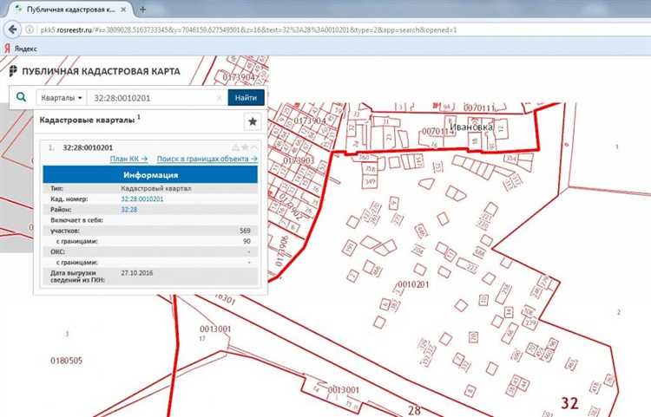The image size is (651, 417).
Task: Add result to favorites with small star
Action: click(x=245, y=147)
